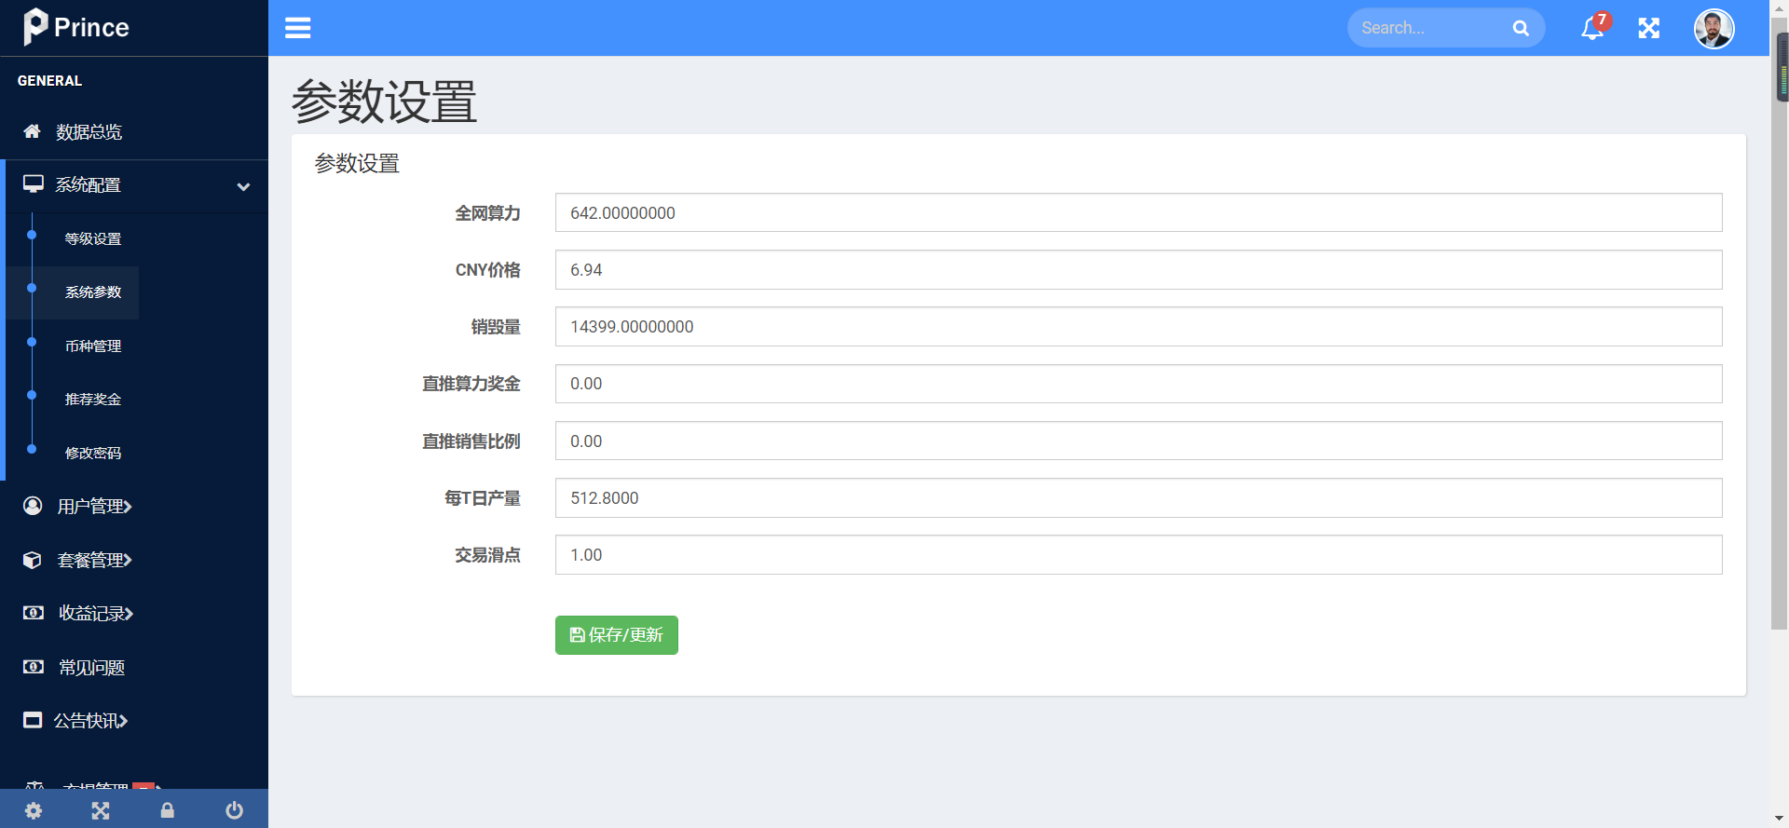Click the scrollbar down arrow

pos(1780,819)
